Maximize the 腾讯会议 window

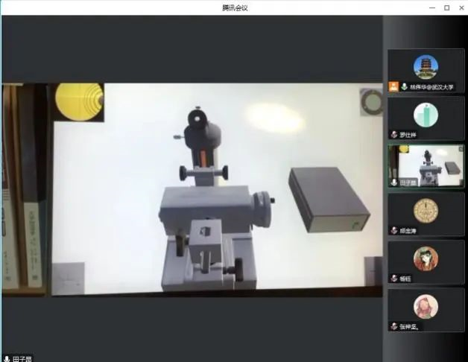click(446, 7)
